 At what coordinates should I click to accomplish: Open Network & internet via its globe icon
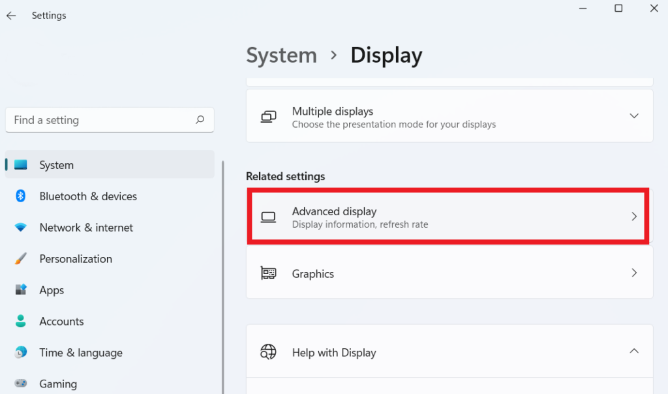[20, 227]
